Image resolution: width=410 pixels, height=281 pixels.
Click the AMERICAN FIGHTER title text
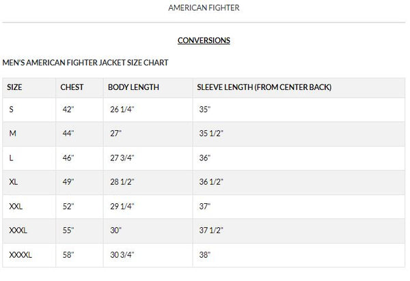click(x=204, y=8)
